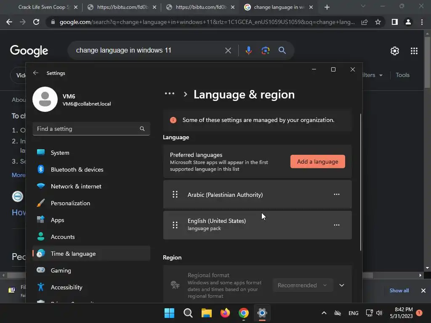Click Show all in downloads bar
The width and height of the screenshot is (431, 323).
coord(399,291)
